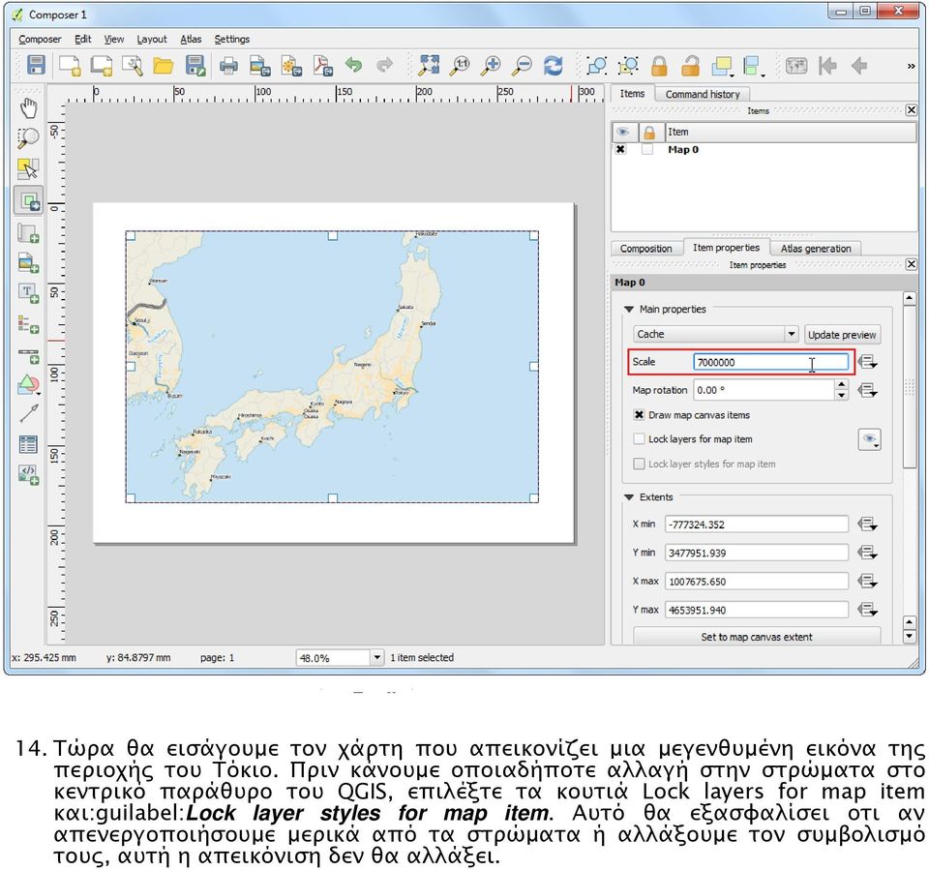Zoom in on the composition
Viewport: 929px width, 870px height.
pyautogui.click(x=492, y=65)
